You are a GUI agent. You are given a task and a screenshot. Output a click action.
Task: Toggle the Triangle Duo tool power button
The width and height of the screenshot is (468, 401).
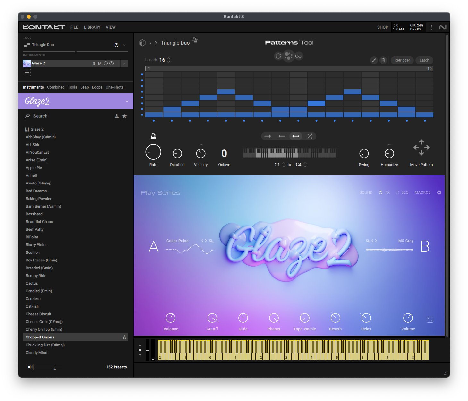[x=116, y=45]
